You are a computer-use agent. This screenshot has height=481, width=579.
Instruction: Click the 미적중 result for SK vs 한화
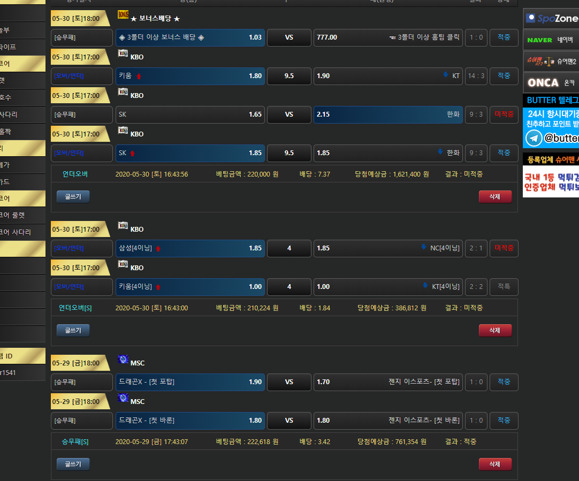(504, 114)
